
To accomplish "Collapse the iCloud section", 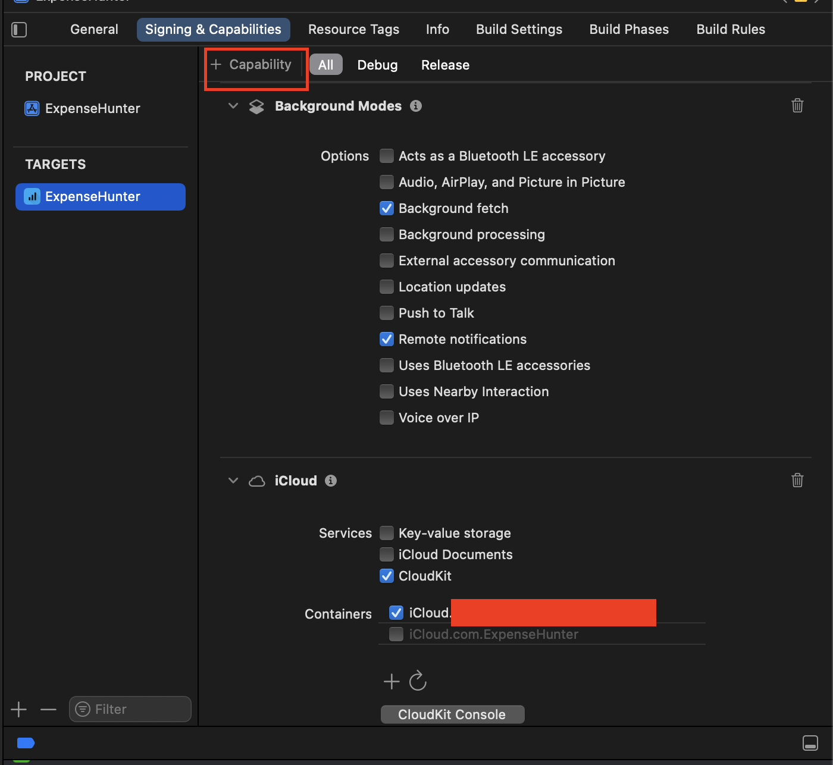I will tap(233, 481).
